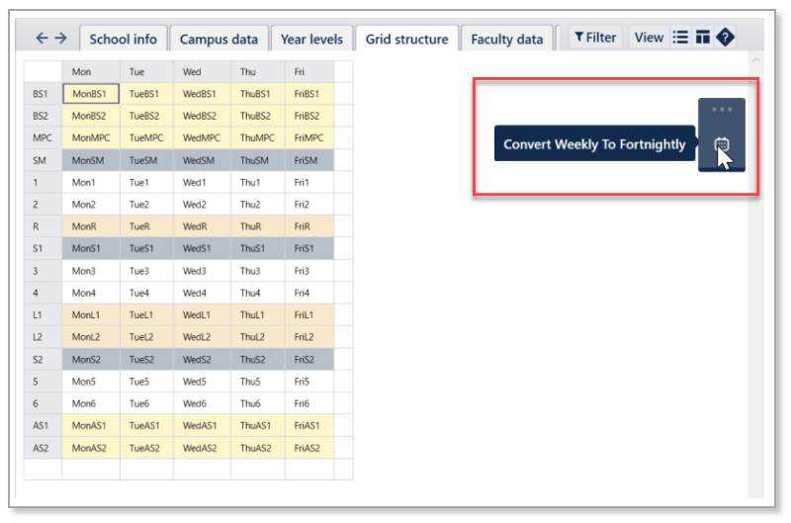
Task: Go back with the left arrow
Action: coord(42,38)
